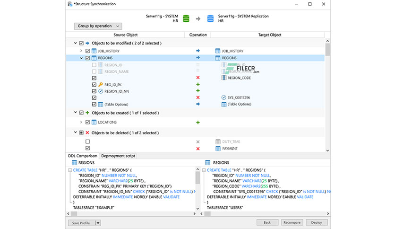Viewport: 395px width, 229px height.
Task: Click the Recompare button
Action: (x=292, y=222)
